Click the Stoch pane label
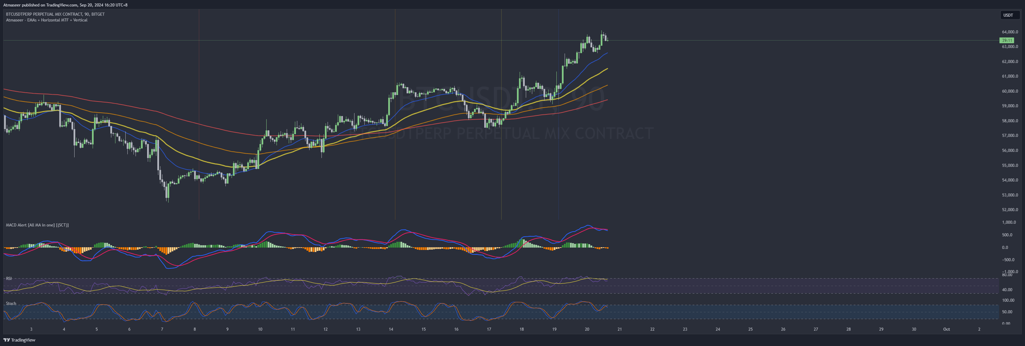This screenshot has width=1025, height=346. click(11, 303)
